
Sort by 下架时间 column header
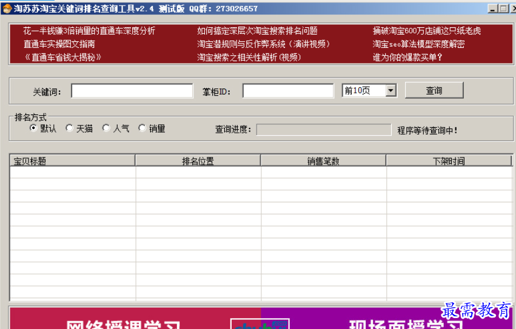click(x=449, y=161)
